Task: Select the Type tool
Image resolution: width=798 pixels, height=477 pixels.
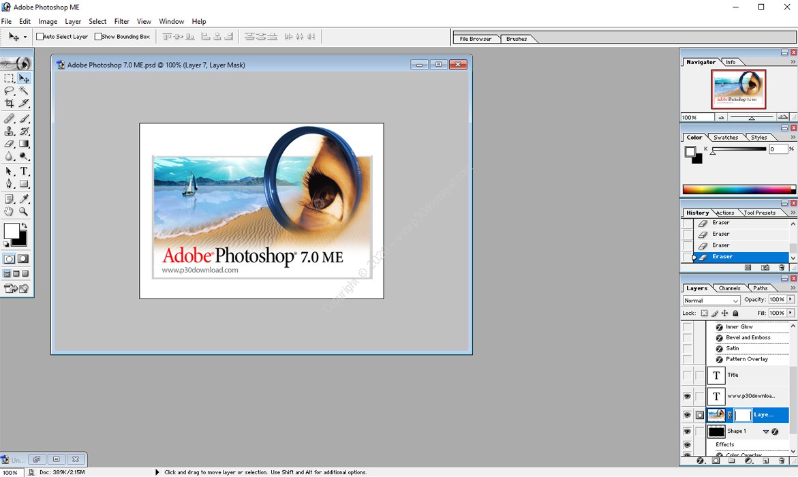Action: pos(24,172)
